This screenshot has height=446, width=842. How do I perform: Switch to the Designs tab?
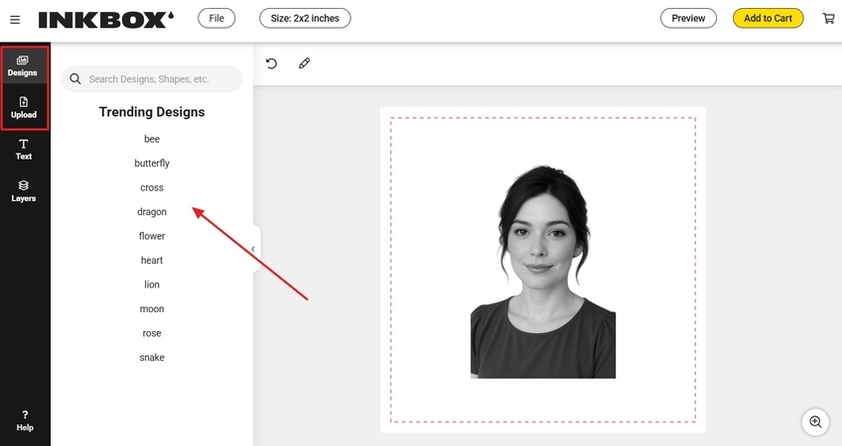(x=23, y=66)
